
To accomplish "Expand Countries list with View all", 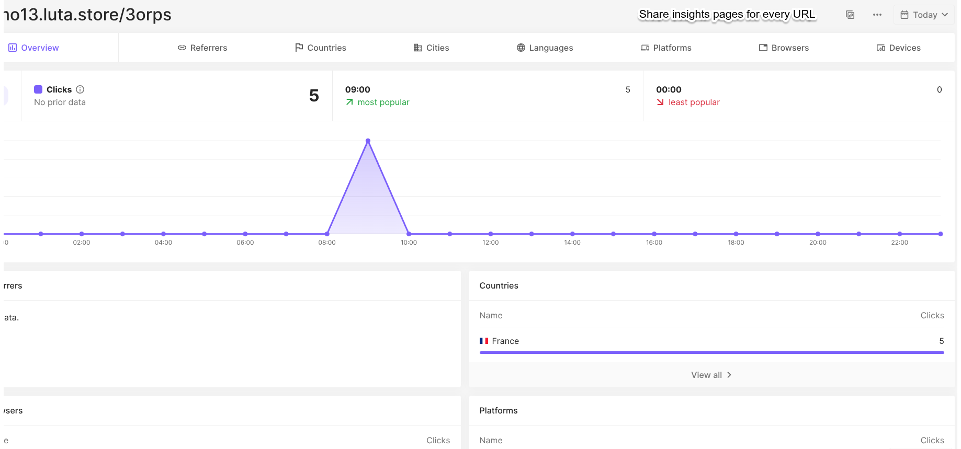I will point(711,375).
